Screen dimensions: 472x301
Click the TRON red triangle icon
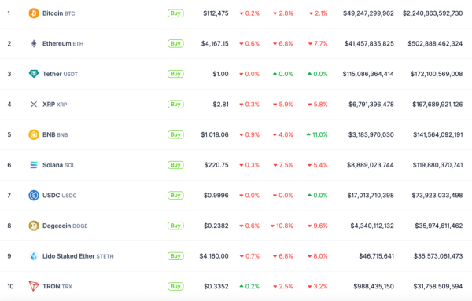(x=34, y=286)
